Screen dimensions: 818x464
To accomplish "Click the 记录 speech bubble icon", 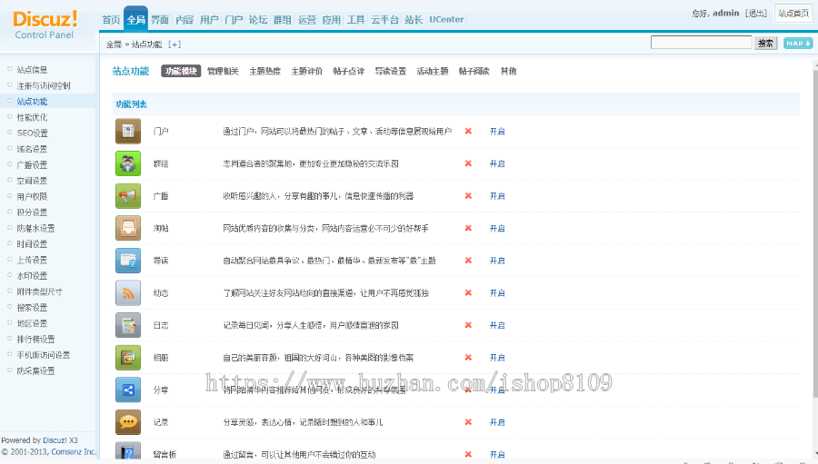I will (x=128, y=422).
